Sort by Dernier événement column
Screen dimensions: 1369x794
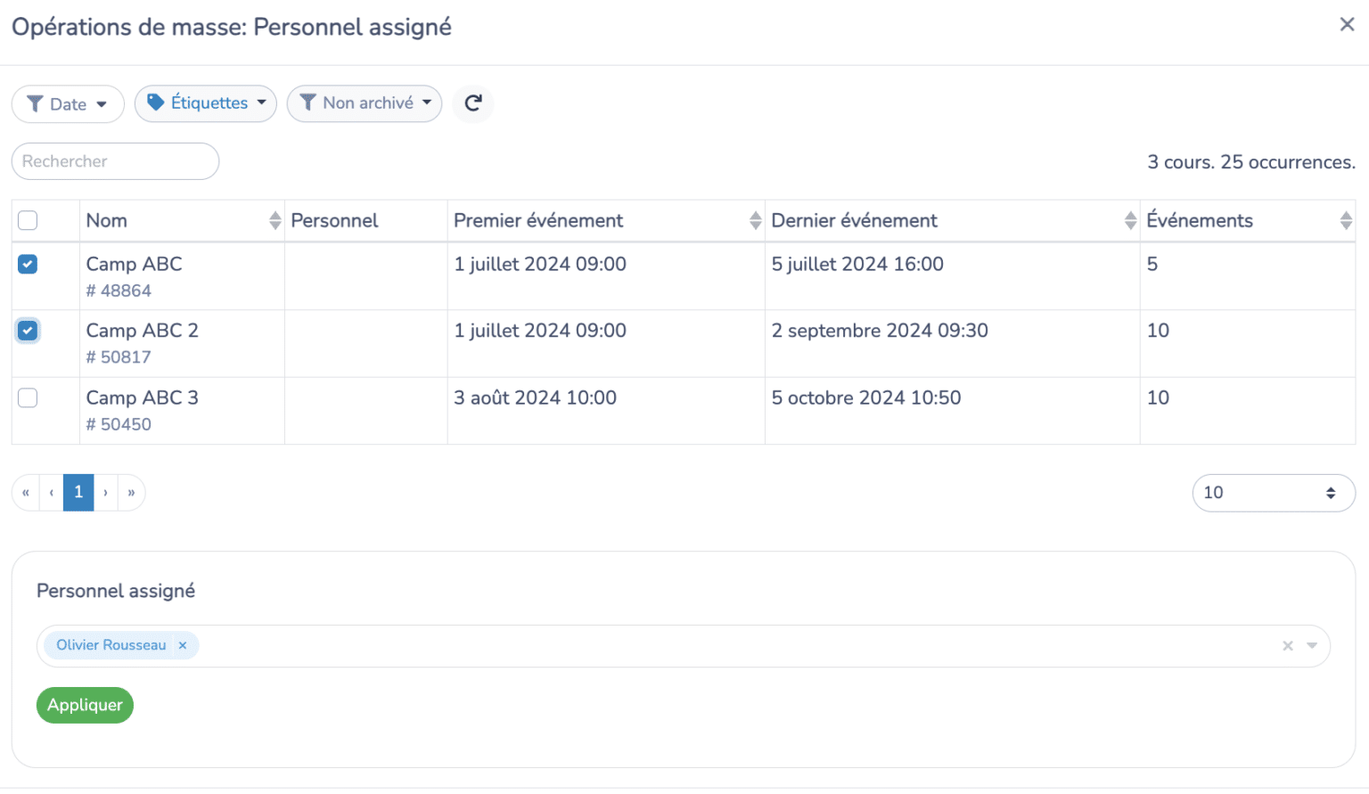click(x=1130, y=221)
